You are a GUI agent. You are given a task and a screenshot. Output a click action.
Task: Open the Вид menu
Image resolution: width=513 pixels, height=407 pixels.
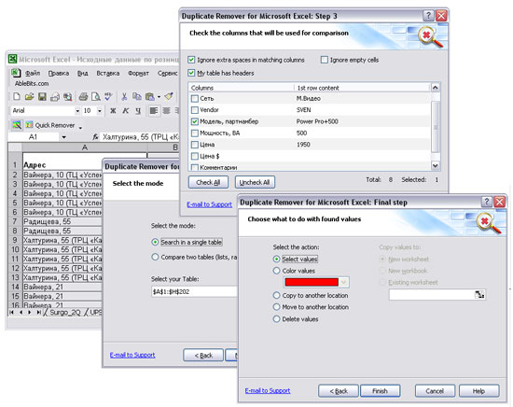(82, 73)
